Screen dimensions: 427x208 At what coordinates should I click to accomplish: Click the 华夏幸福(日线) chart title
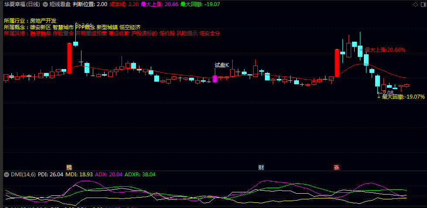tap(22, 4)
